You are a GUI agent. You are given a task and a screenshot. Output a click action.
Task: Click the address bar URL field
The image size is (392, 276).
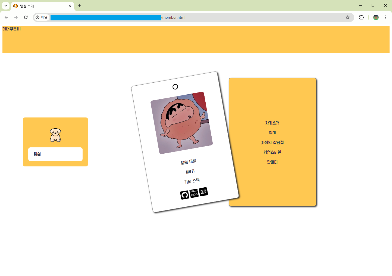tap(193, 17)
